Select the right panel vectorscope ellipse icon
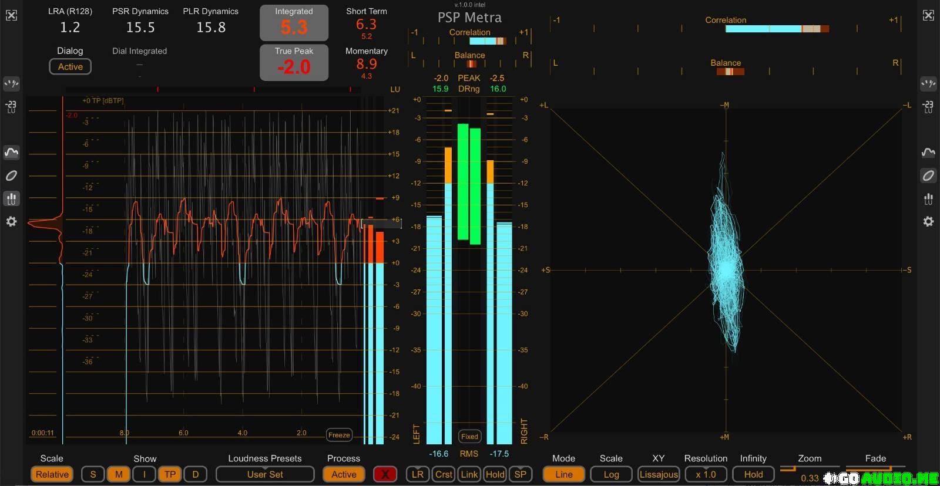The width and height of the screenshot is (940, 486). pos(928,176)
